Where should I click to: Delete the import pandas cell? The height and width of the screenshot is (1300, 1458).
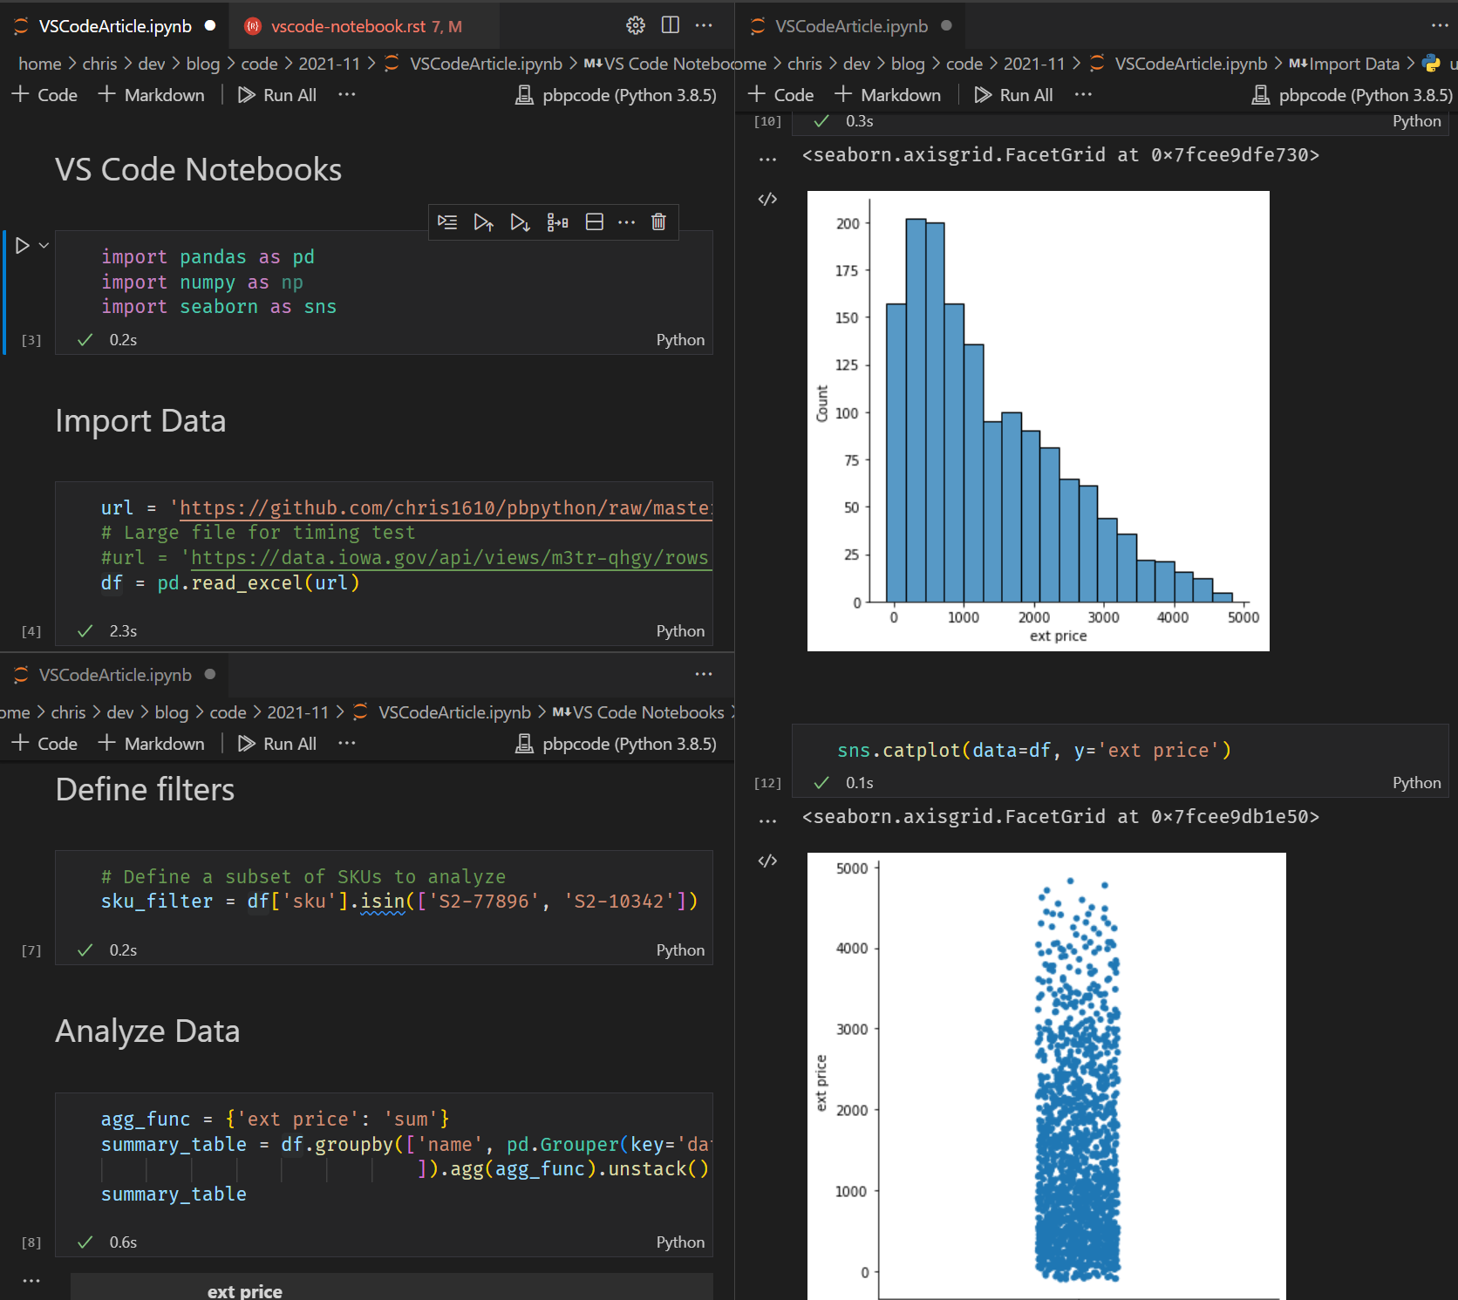point(657,222)
